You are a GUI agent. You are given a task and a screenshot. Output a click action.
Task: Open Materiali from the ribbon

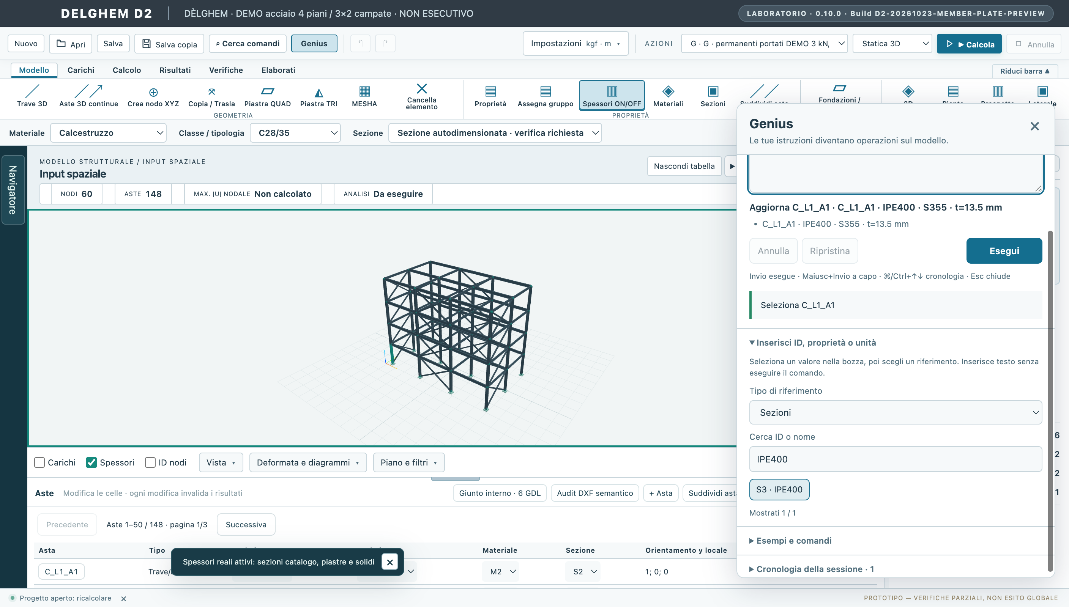coord(668,96)
